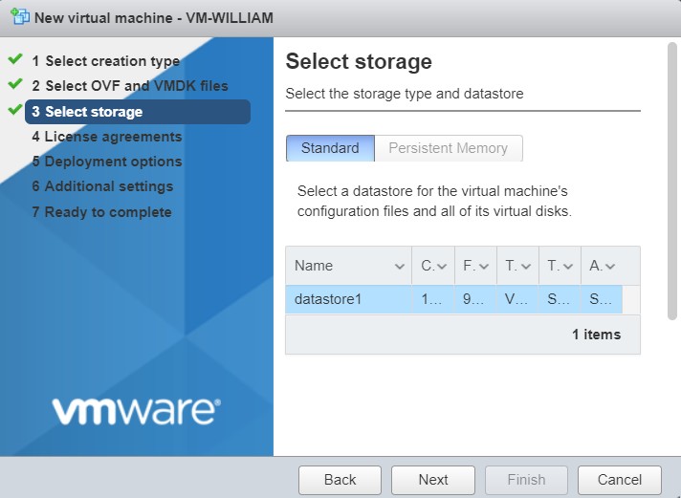Click the VMware logo in the sidebar
The height and width of the screenshot is (498, 681).
[136, 411]
